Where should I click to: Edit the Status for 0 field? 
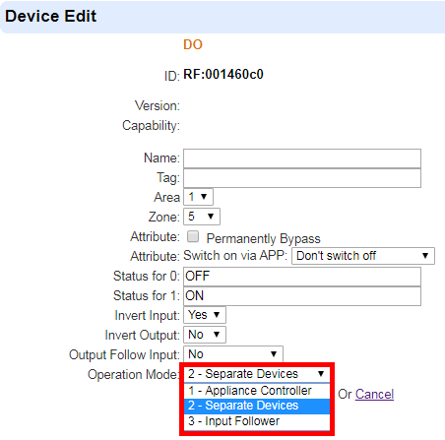302,277
